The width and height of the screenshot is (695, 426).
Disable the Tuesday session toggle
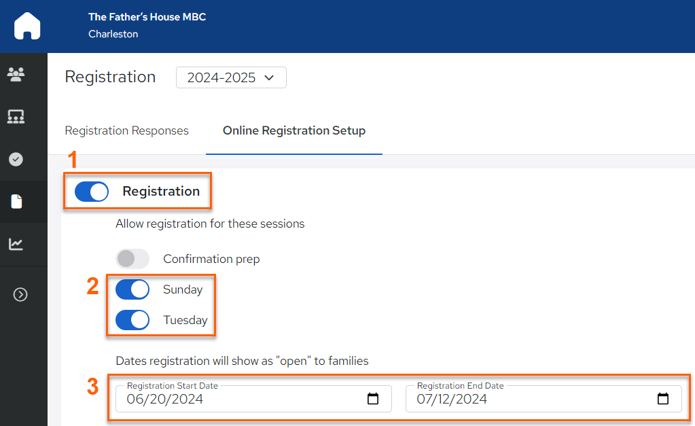tap(132, 320)
